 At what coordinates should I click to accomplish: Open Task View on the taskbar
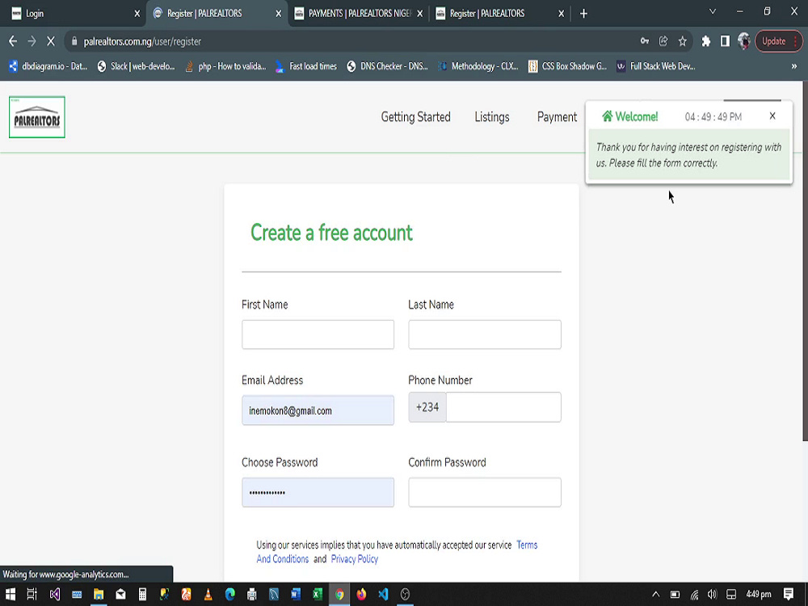pyautogui.click(x=32, y=594)
